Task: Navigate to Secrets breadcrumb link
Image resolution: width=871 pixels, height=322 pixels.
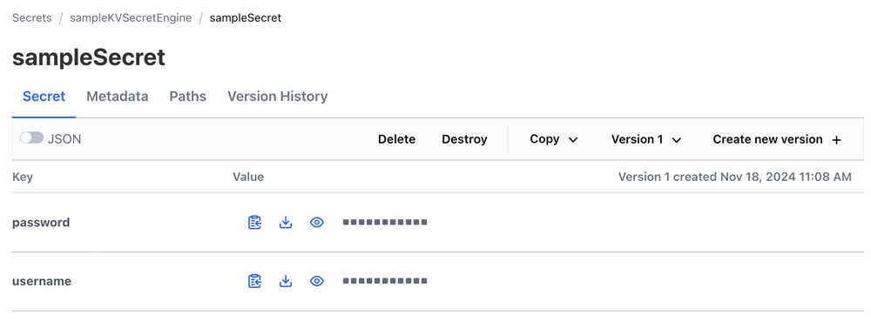Action: [31, 17]
